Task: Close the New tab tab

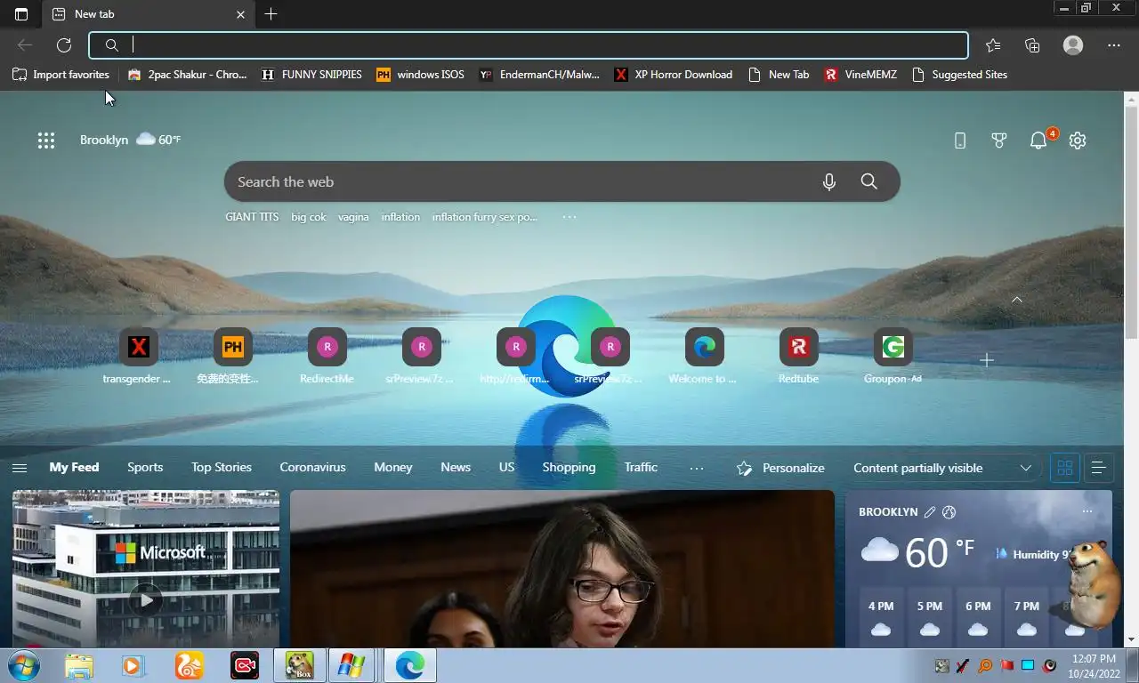Action: [x=240, y=14]
